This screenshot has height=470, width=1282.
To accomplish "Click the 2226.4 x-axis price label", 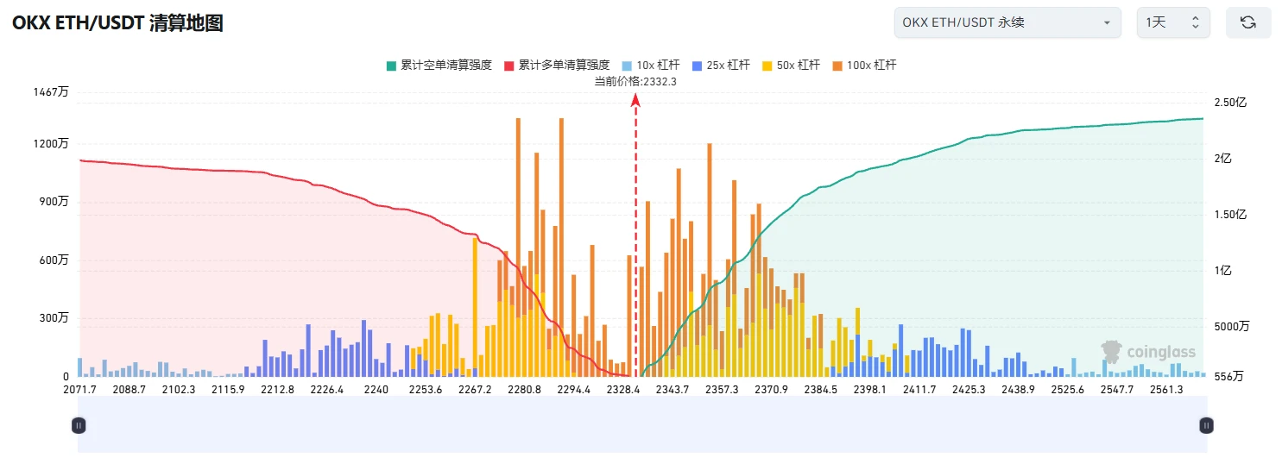I will tap(326, 390).
